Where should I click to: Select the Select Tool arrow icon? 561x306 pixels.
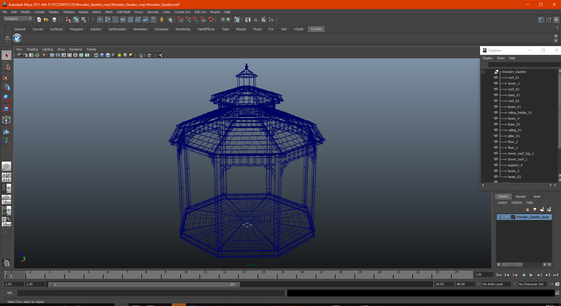pos(6,55)
